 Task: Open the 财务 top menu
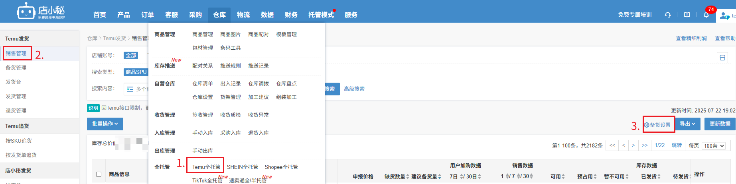291,15
